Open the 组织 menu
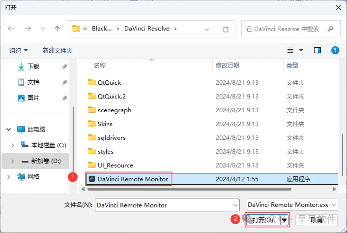Image resolution: width=347 pixels, height=233 pixels. [18, 51]
